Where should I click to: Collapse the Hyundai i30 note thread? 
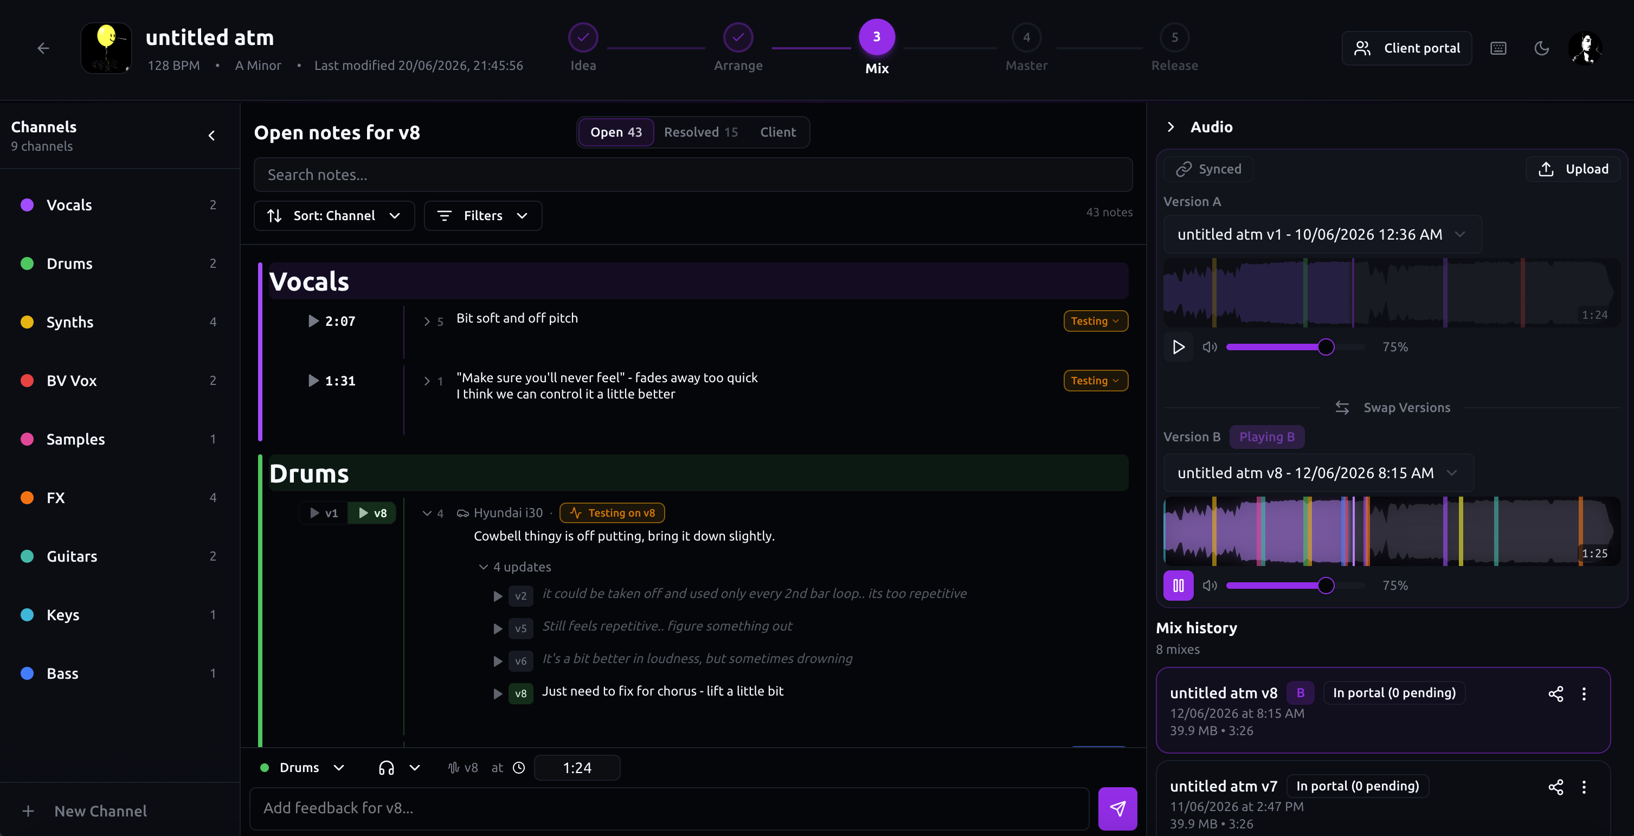tap(433, 513)
